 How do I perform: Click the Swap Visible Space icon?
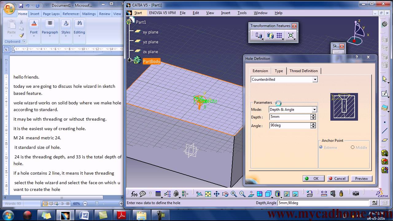(x=295, y=194)
